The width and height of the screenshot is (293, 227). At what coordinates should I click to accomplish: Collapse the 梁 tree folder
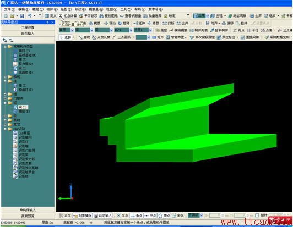(x=5, y=103)
